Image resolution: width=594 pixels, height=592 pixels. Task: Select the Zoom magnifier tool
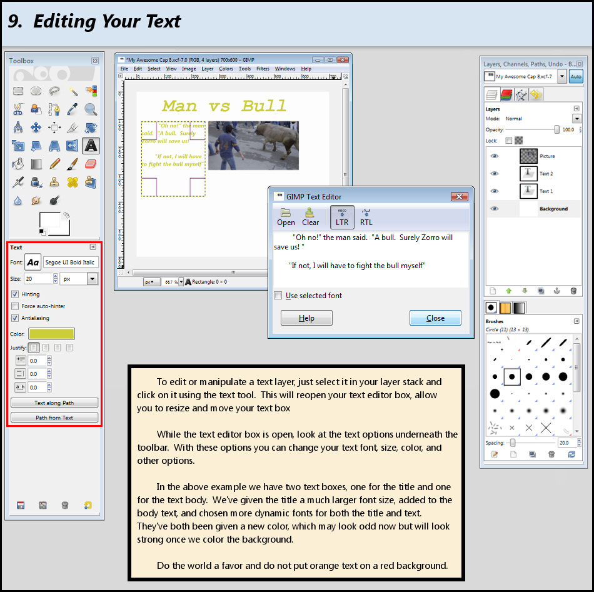click(x=91, y=109)
